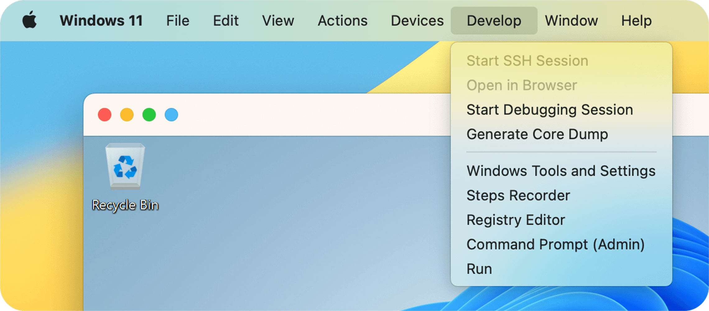Open the Recycle Bin icon
This screenshot has height=311, width=709.
pos(125,166)
